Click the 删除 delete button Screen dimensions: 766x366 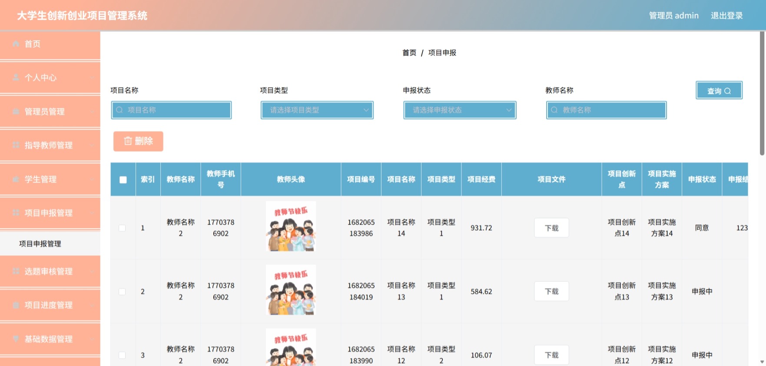[138, 141]
